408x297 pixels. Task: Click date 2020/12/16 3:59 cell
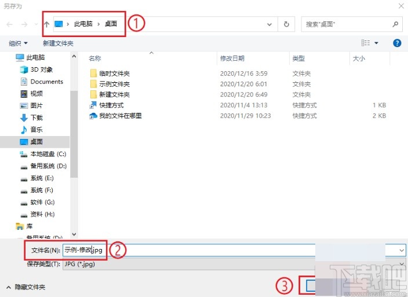click(244, 74)
